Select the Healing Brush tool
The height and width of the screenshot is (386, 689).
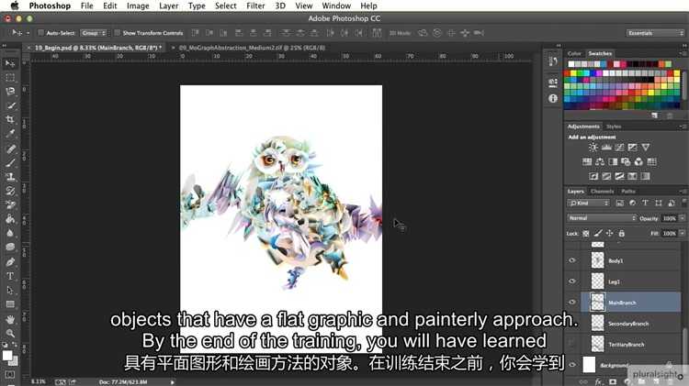point(10,149)
